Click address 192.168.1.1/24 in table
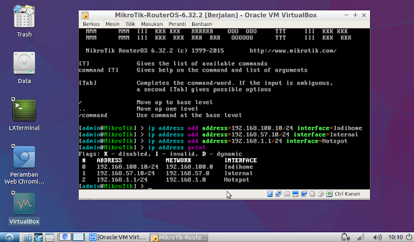The image size is (414, 242). (x=122, y=180)
